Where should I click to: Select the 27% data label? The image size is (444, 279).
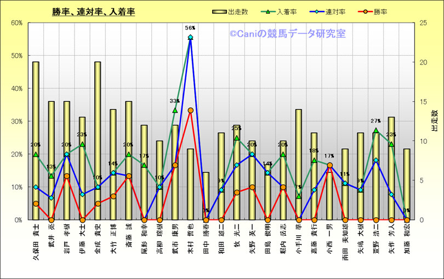[x=376, y=121]
